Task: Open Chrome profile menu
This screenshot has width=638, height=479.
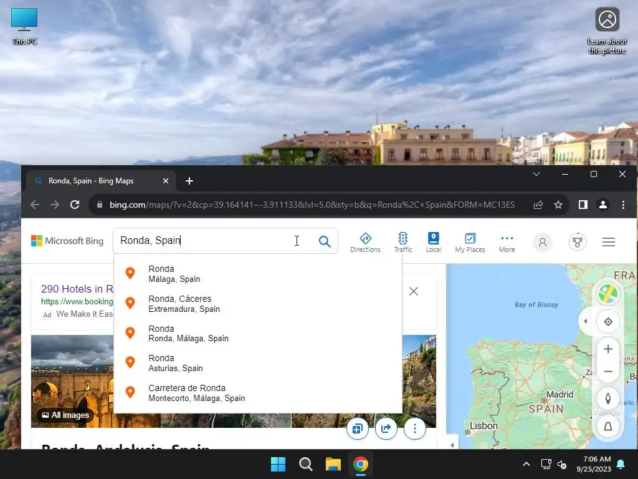Action: coord(603,205)
